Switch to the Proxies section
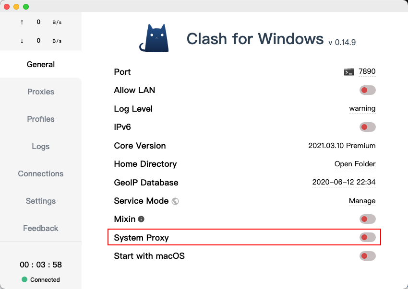The width and height of the screenshot is (408, 289). pyautogui.click(x=40, y=92)
